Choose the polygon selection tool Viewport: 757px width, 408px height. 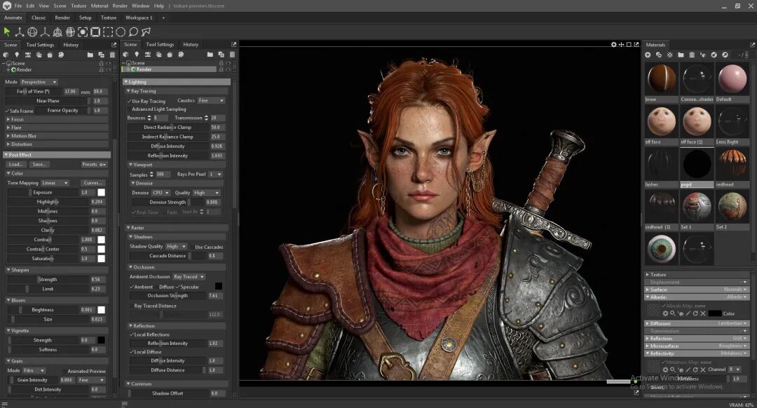pos(145,32)
